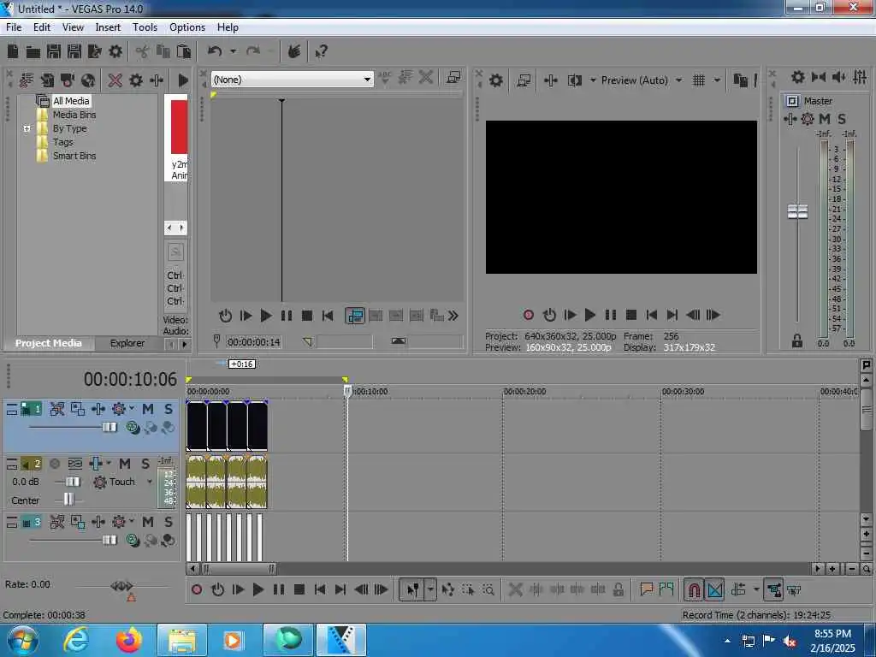Cut selection with the scissors icon

pos(143,52)
